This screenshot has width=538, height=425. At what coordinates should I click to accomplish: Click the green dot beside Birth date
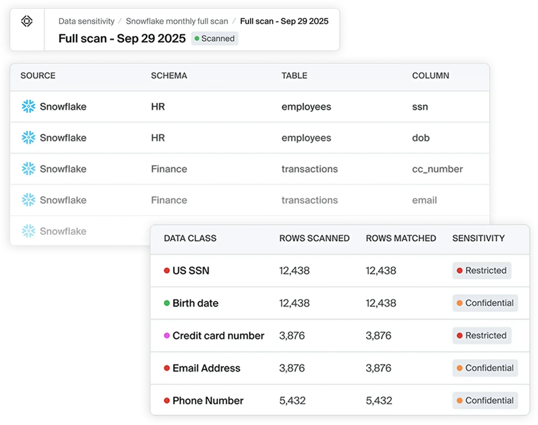[x=167, y=303]
